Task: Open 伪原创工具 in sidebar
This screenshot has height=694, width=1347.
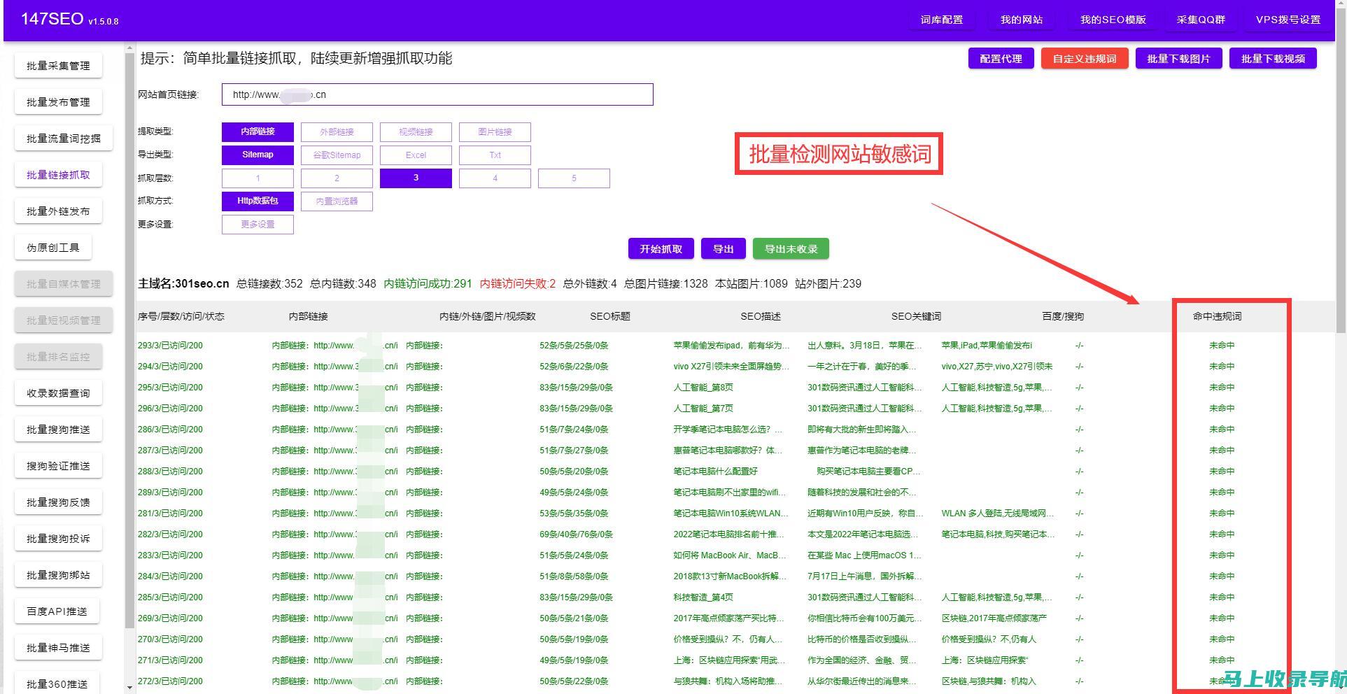Action: tap(53, 248)
